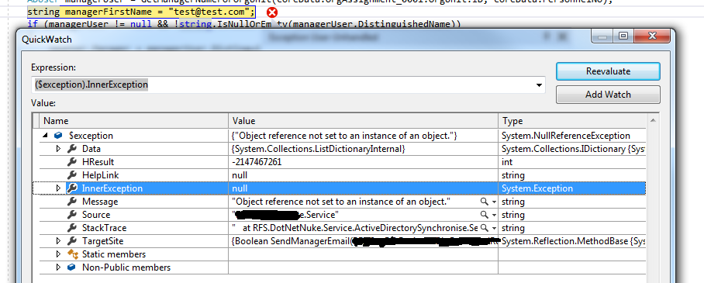The height and width of the screenshot is (283, 704).
Task: Minimize the QuickWatch dialog
Action: (x=602, y=36)
